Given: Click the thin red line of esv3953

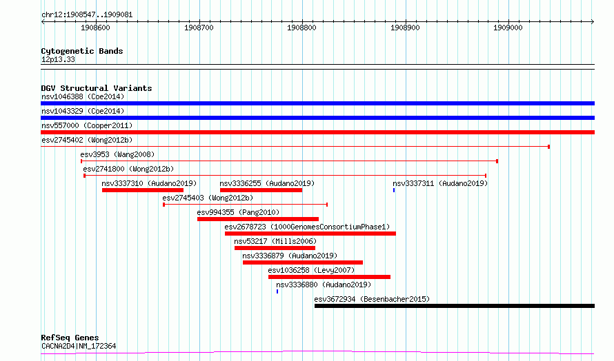Looking at the screenshot, I should click(x=289, y=161).
